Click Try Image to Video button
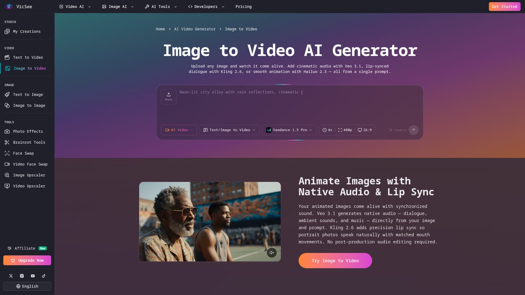 [x=335, y=261]
